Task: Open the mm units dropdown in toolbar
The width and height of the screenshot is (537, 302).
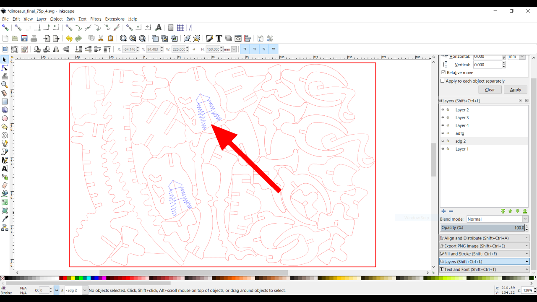Action: (230, 49)
